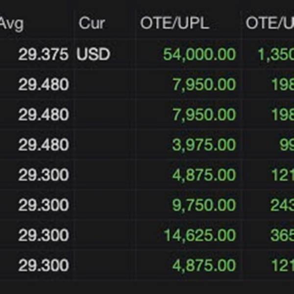Select the first 7,950.00 OTE/UPL cell

click(x=204, y=85)
